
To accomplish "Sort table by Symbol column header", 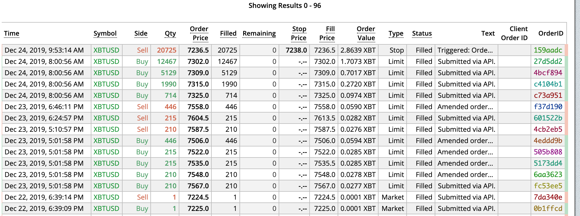I will point(105,33).
